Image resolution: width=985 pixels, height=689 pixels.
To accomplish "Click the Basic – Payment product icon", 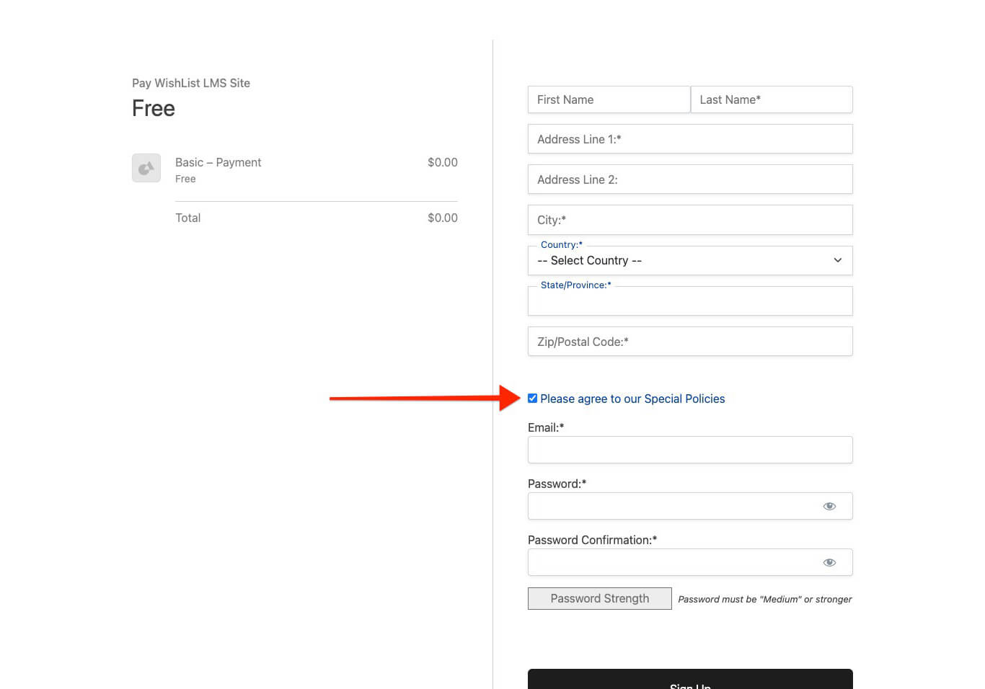I will [146, 168].
